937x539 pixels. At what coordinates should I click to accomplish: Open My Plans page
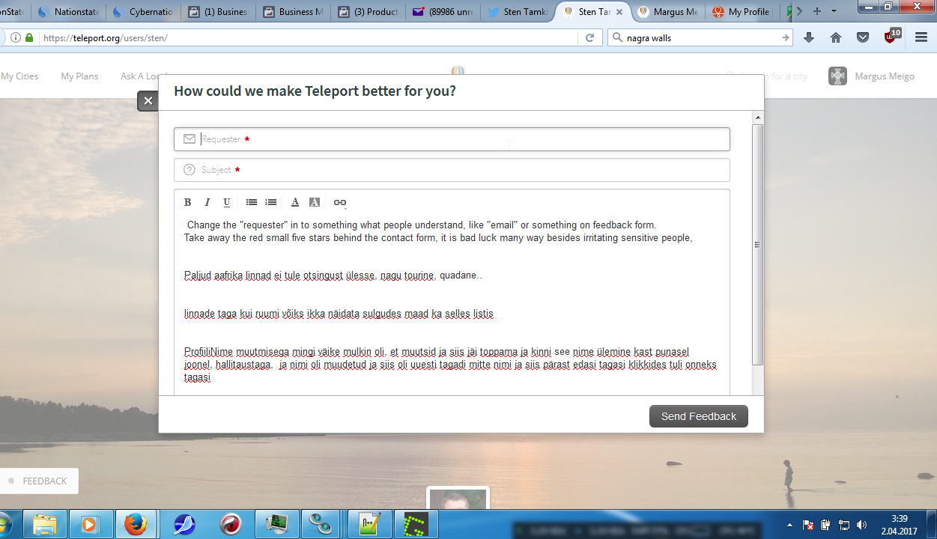point(79,76)
